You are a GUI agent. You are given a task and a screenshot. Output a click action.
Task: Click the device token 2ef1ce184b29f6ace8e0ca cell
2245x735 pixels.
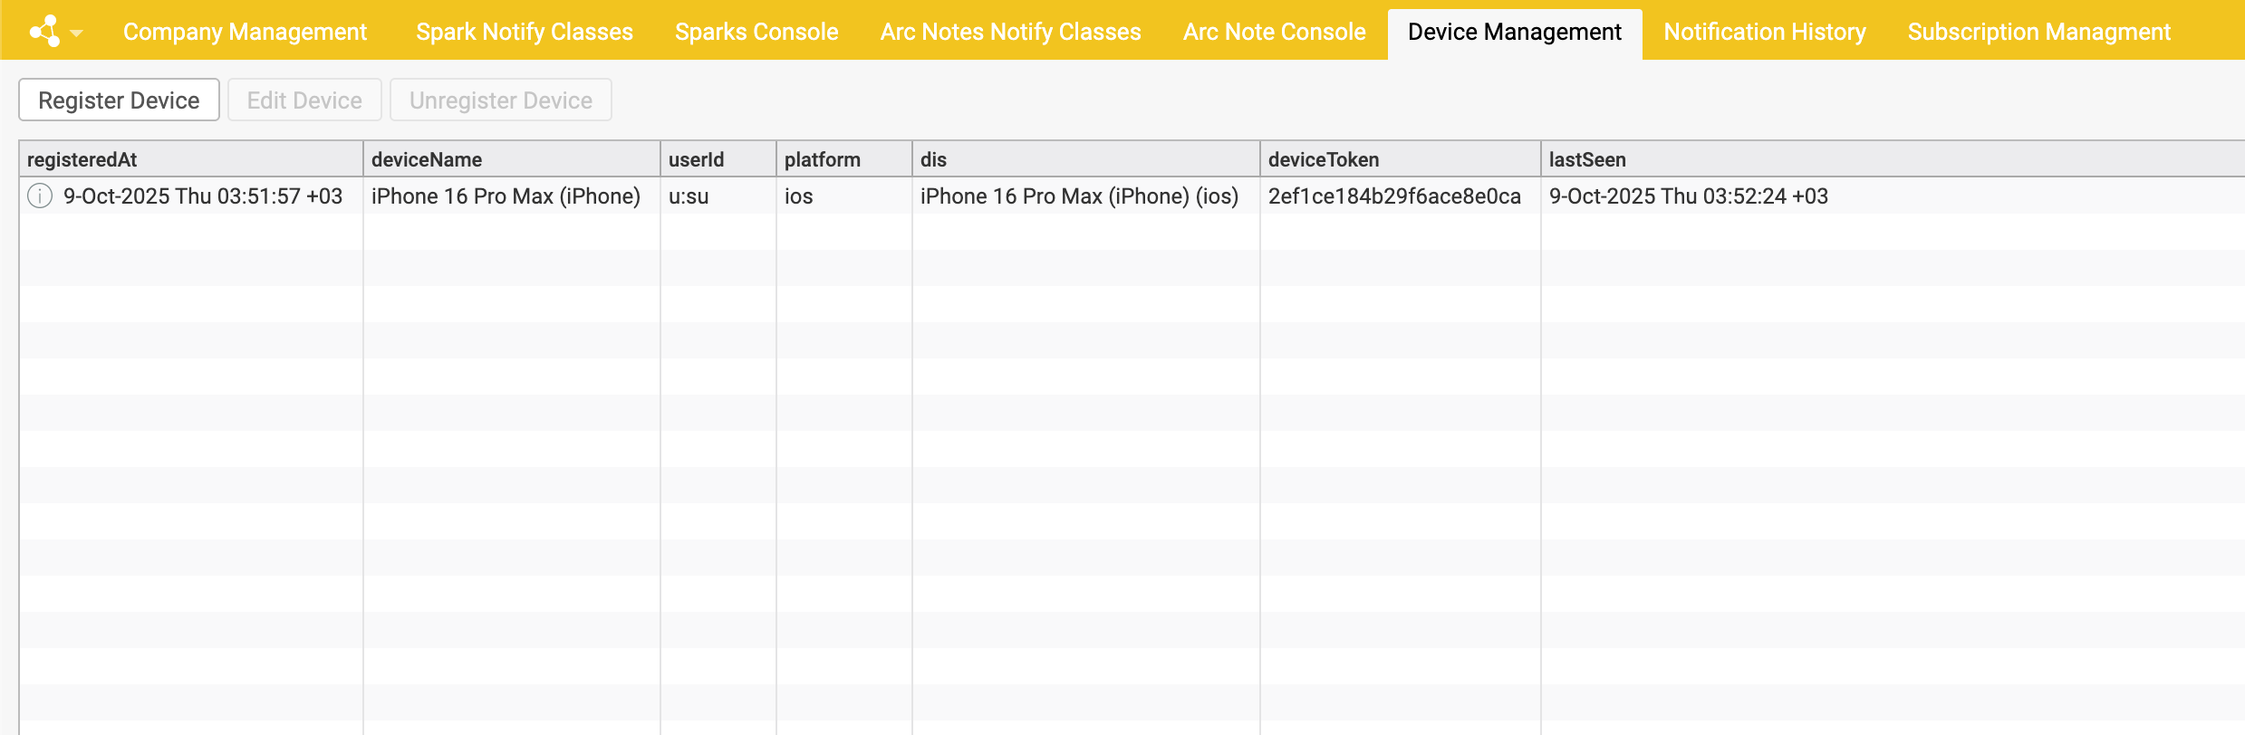(1394, 196)
